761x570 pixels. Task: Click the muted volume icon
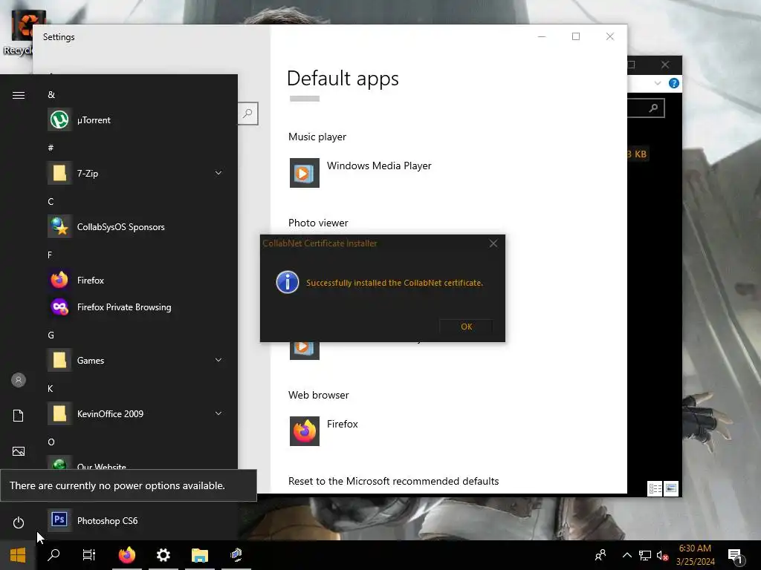tap(662, 555)
